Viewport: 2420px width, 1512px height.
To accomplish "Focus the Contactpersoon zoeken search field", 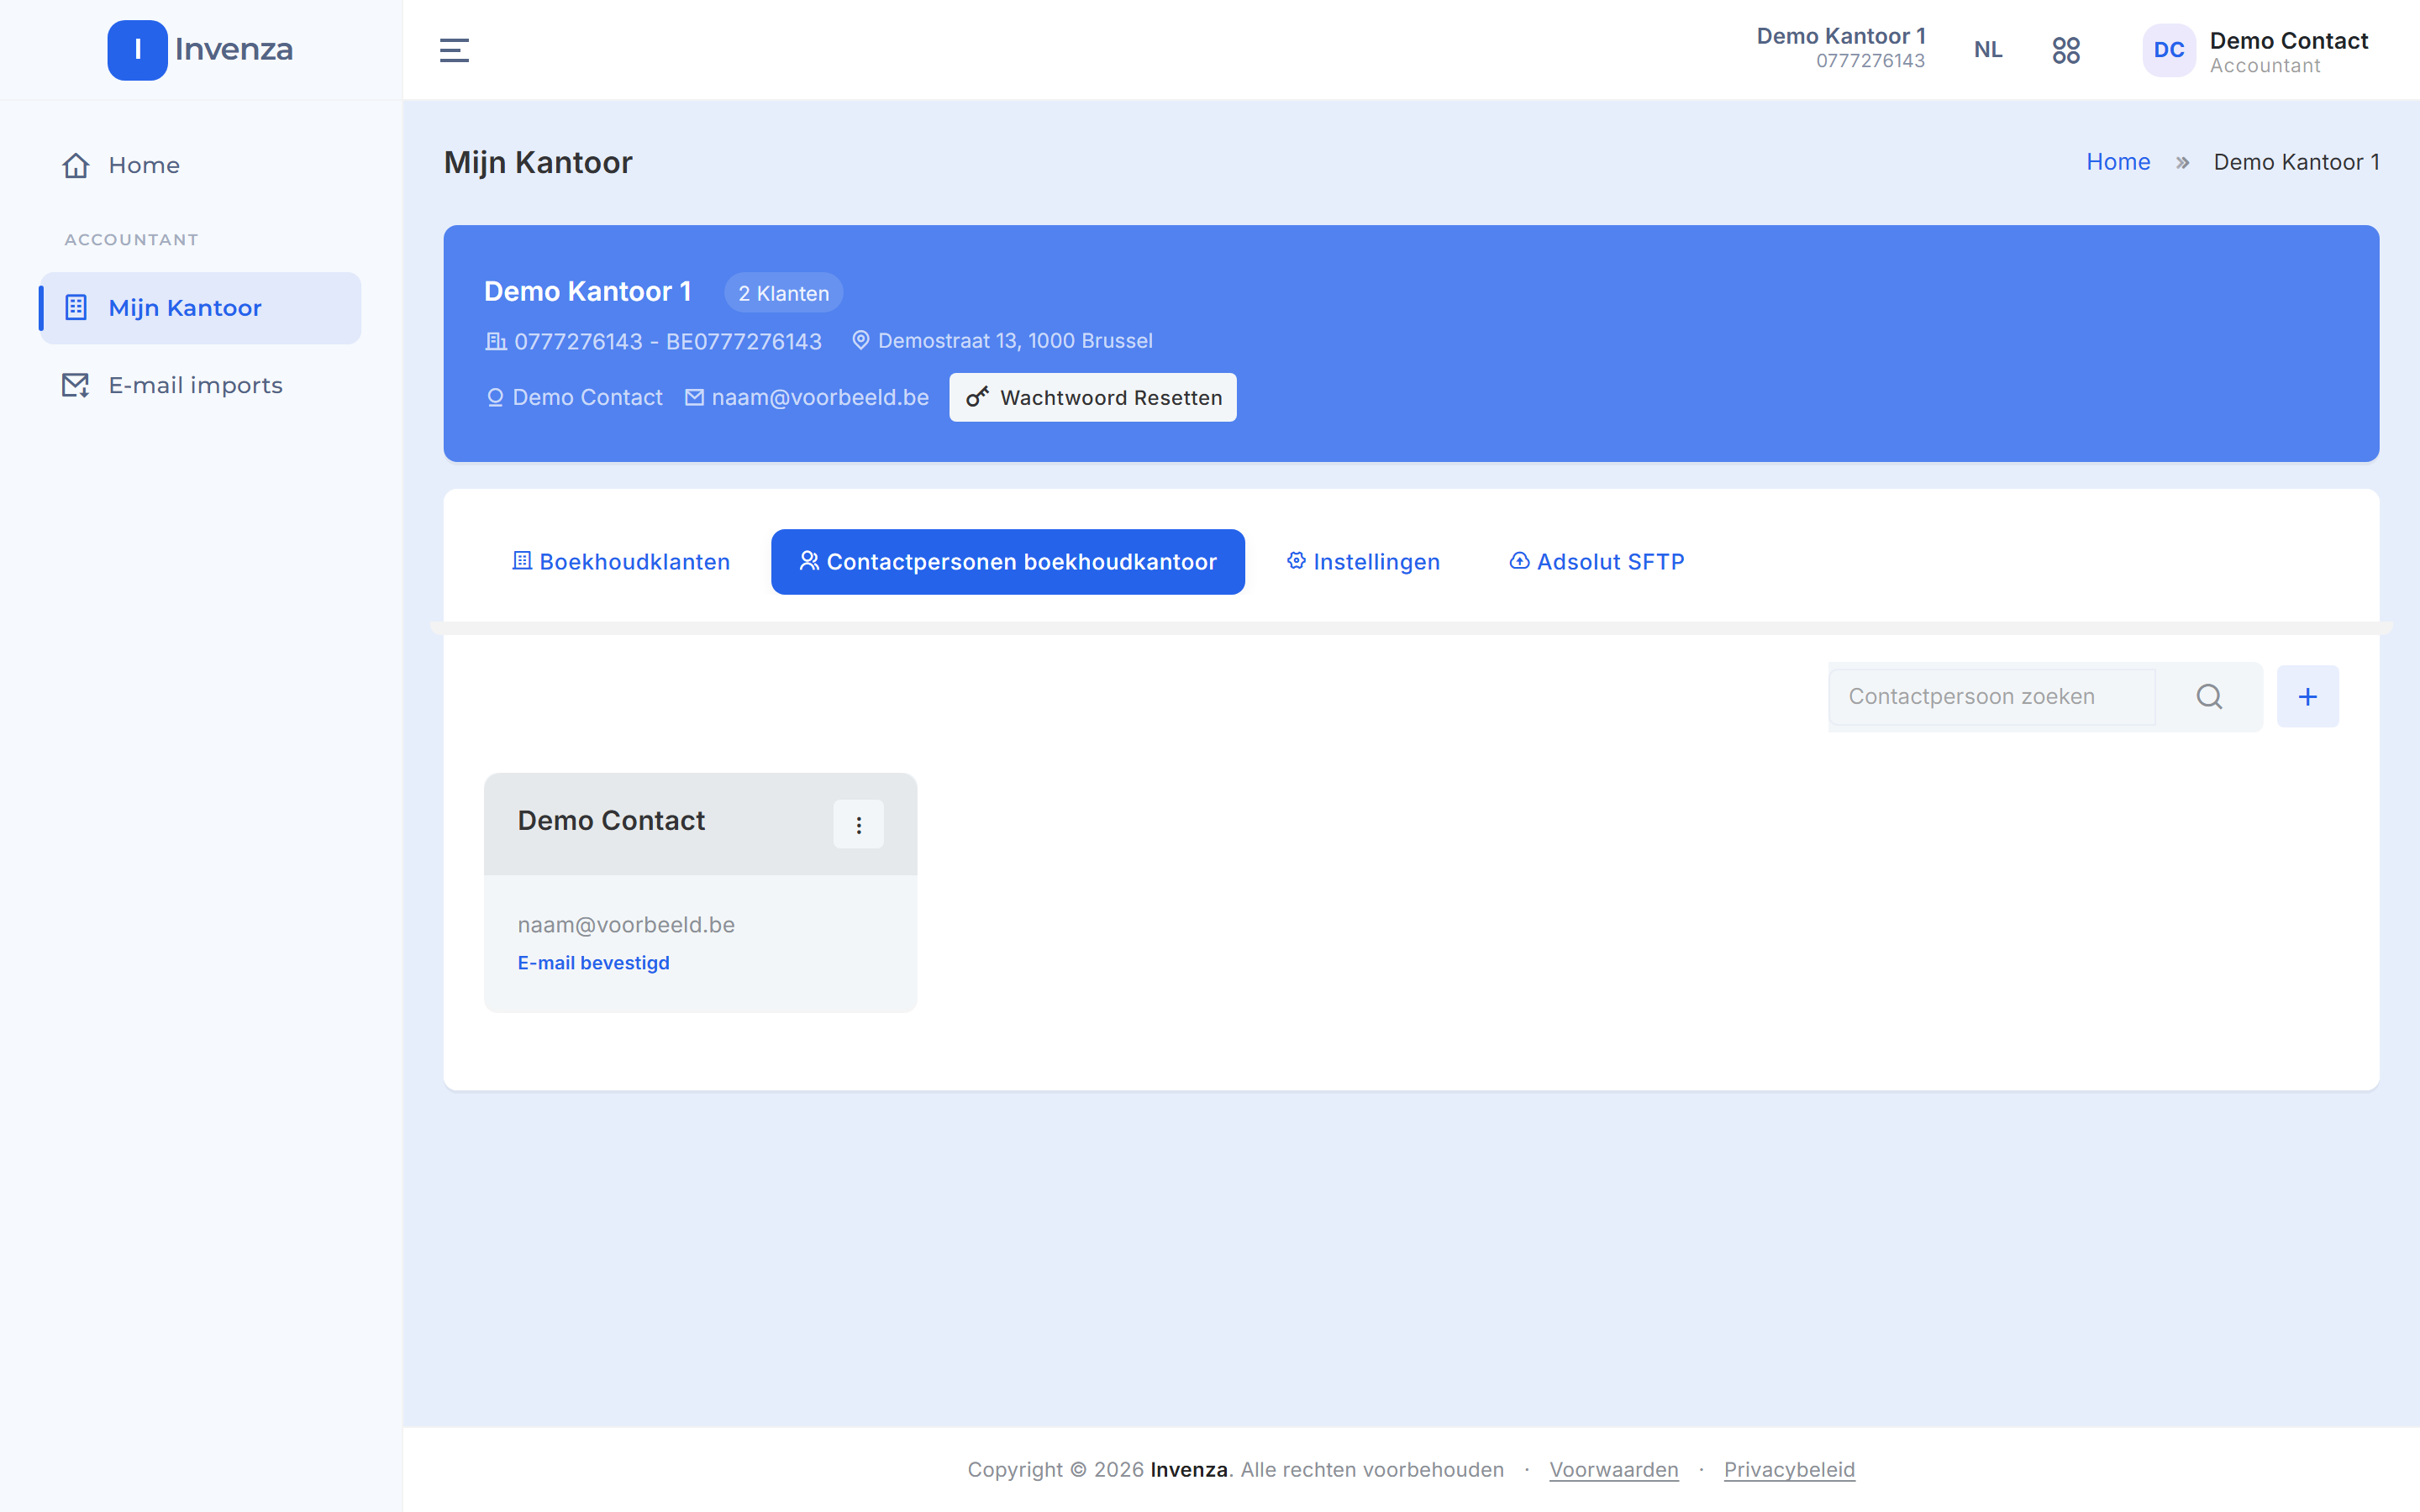I will [x=1991, y=697].
